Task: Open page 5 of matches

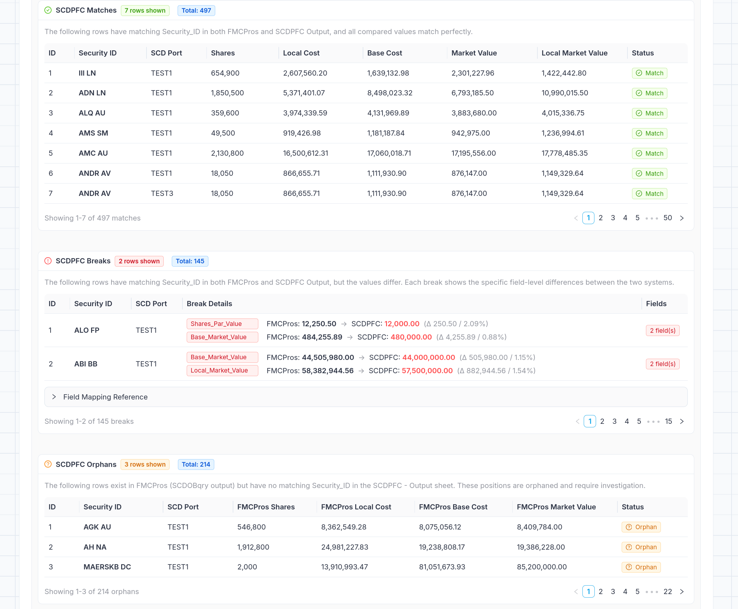Action: [638, 218]
